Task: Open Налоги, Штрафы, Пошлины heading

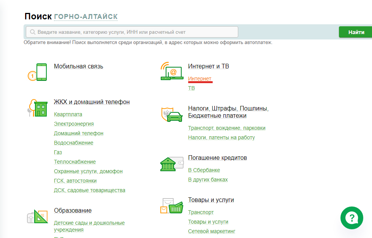Action: point(228,112)
